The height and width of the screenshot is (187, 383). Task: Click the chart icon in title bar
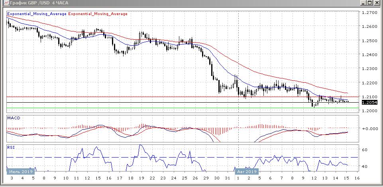point(4,3)
